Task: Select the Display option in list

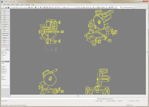Action: pyautogui.click(x=3, y=67)
